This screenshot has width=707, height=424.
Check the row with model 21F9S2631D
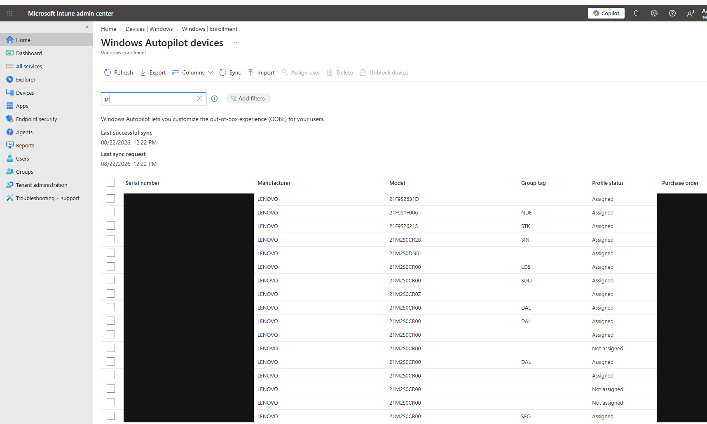111,198
